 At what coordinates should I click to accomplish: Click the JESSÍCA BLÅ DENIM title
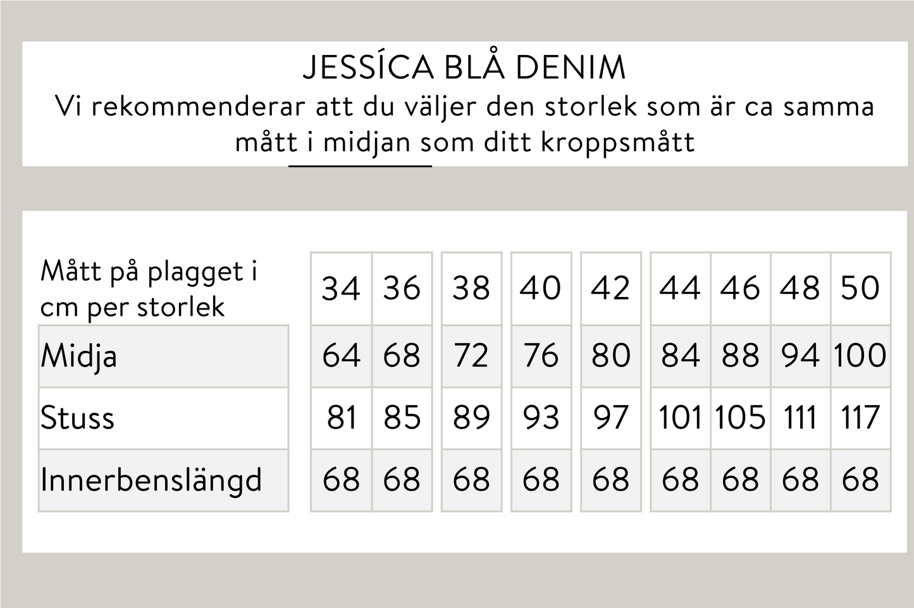(x=464, y=68)
